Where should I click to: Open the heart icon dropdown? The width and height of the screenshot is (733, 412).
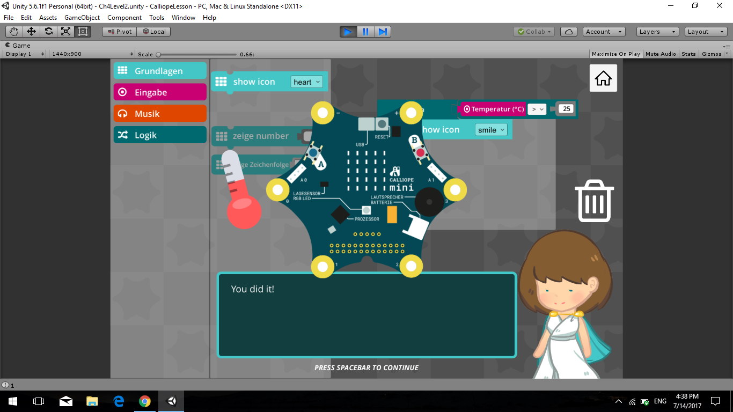coord(307,82)
